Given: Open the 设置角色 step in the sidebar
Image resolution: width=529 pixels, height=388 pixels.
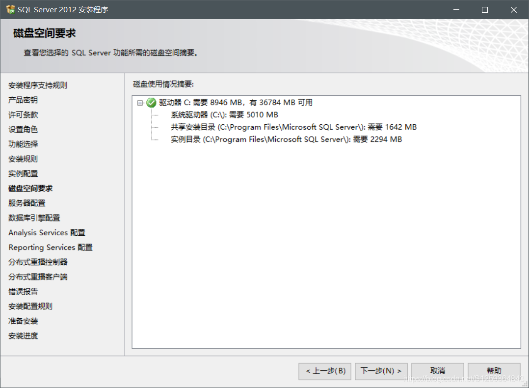Looking at the screenshot, I should [23, 129].
